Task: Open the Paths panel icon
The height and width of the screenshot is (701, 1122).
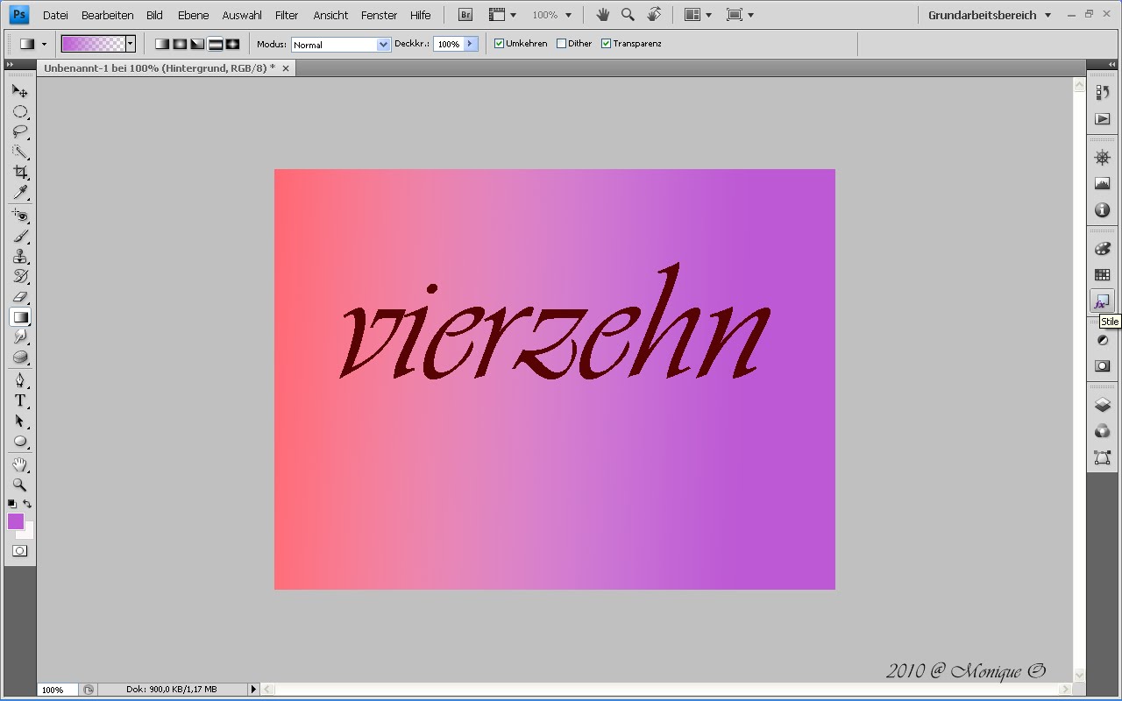Action: (1103, 457)
